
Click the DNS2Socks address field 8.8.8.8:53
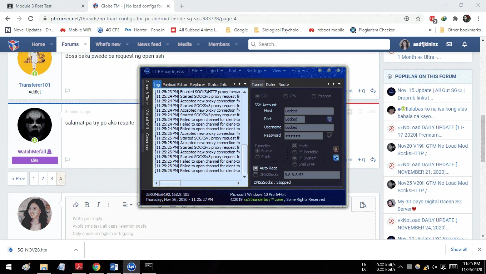click(312, 175)
